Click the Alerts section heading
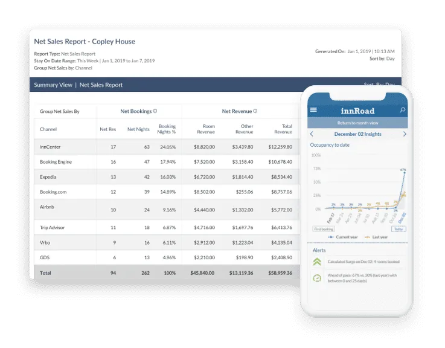 (x=319, y=250)
